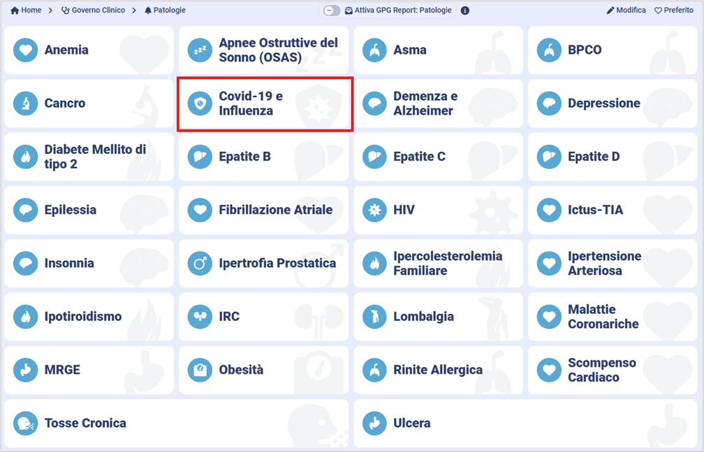Open the Governo Clinico breadcrumb
Screen dimensions: 704x452
[94, 10]
